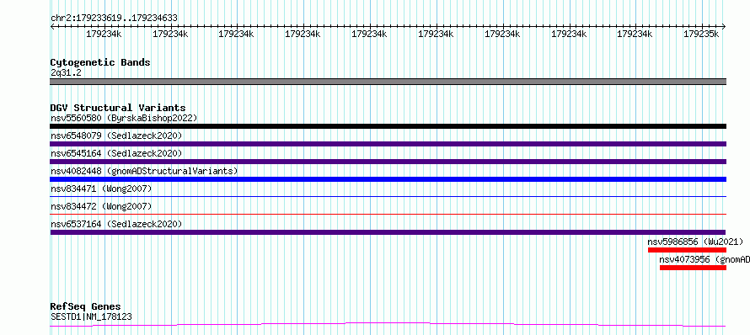Open variant label nsv6537164 (Sedlazeck2020)

tap(116, 224)
